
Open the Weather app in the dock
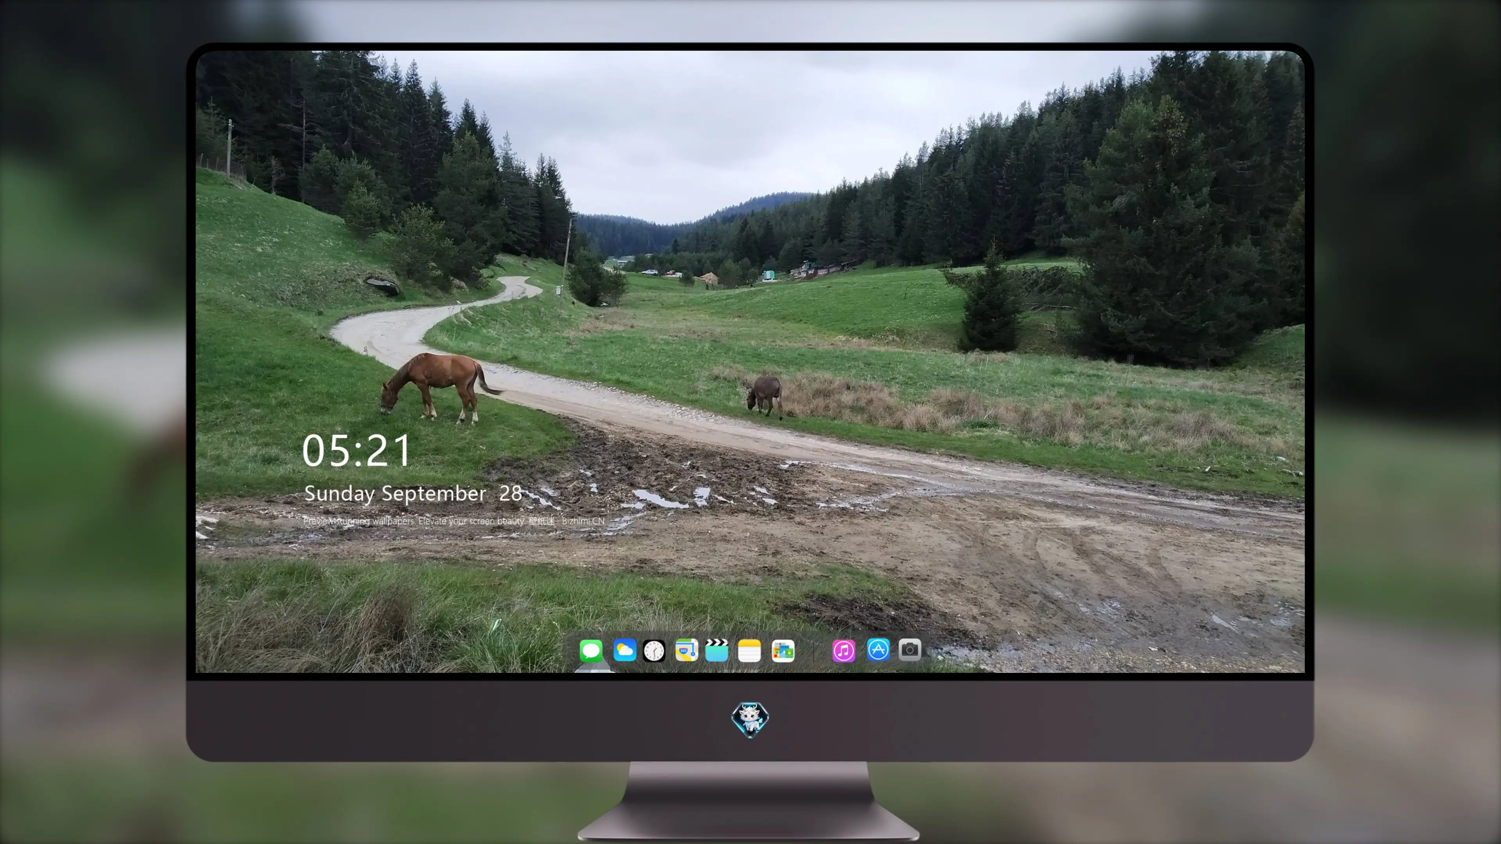pos(625,650)
